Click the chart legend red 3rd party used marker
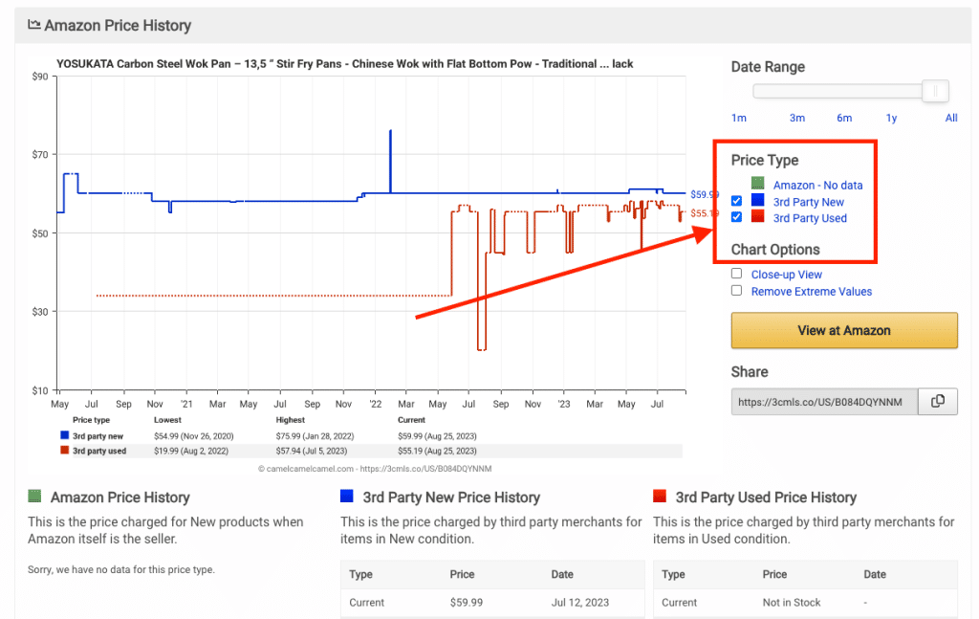Viewport: 979px width, 619px height. [x=64, y=450]
